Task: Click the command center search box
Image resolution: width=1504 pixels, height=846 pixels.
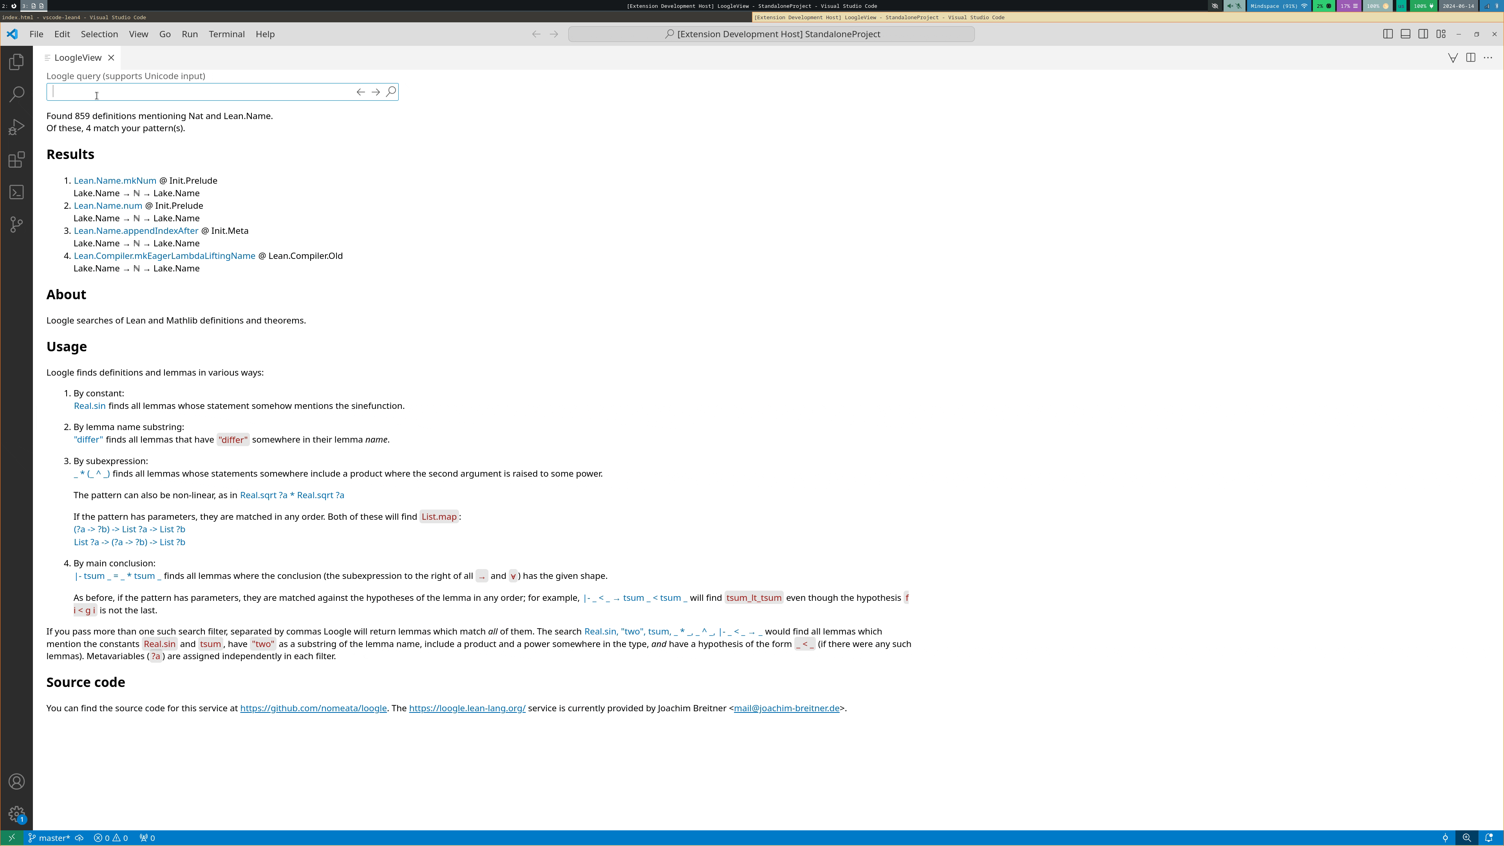Action: (771, 34)
